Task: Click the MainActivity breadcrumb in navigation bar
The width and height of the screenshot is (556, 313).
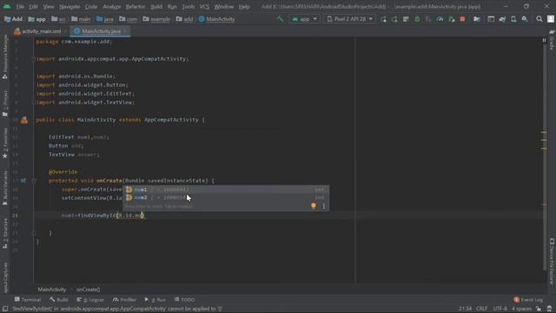Action: click(216, 19)
